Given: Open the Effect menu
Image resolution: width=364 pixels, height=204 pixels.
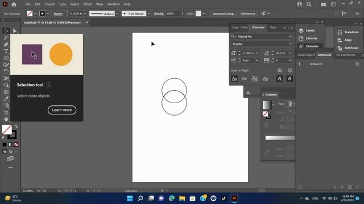Looking at the screenshot, I should 88,4.
